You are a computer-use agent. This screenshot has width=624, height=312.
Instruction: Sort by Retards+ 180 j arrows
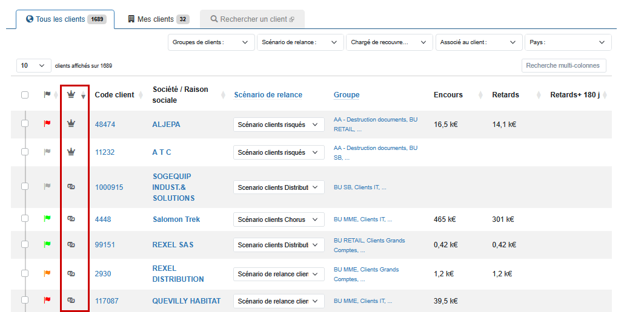point(605,95)
